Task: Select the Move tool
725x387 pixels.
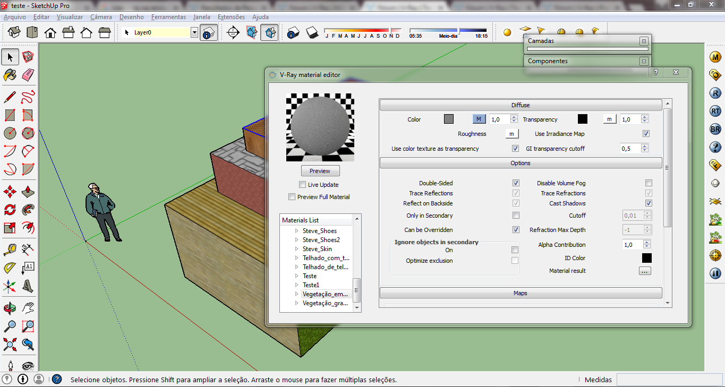Action: pyautogui.click(x=10, y=191)
